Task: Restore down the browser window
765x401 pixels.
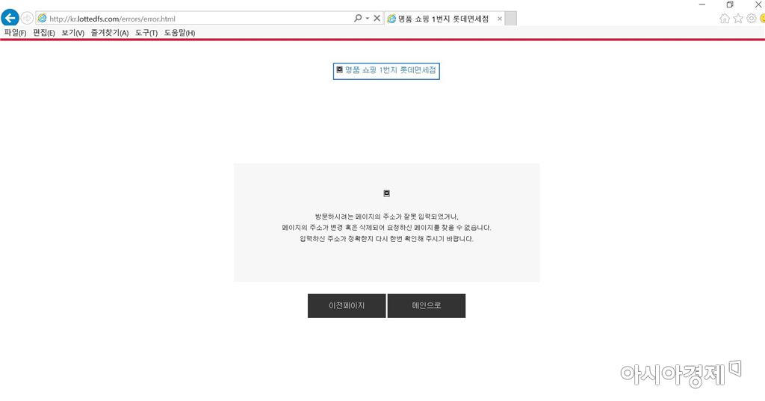Action: pyautogui.click(x=730, y=4)
